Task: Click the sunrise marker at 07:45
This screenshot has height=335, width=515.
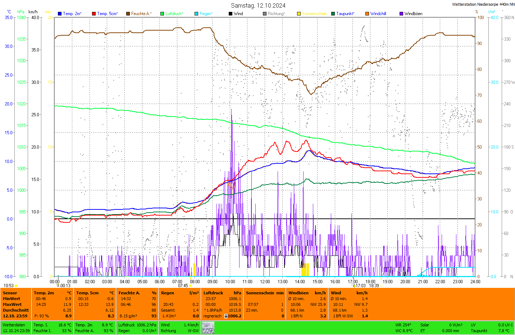Action: (x=190, y=285)
